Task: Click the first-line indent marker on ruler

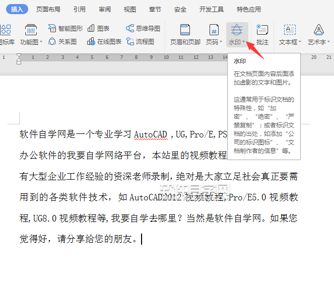Action: [x=19, y=56]
